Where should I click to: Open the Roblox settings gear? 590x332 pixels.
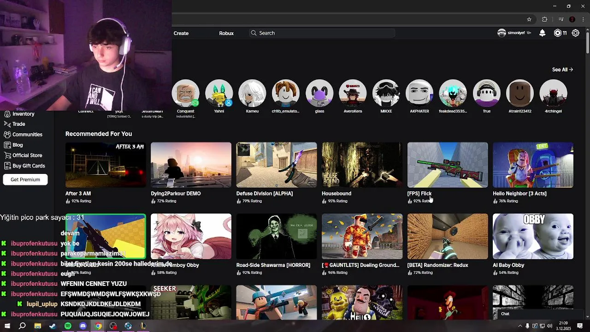pos(576,33)
